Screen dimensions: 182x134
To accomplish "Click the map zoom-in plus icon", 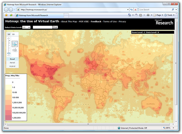I will 9,38.
